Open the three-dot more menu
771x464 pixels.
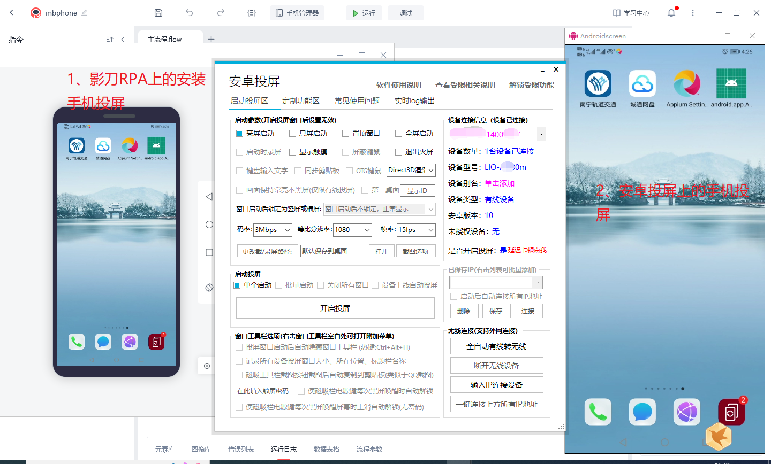coord(693,13)
